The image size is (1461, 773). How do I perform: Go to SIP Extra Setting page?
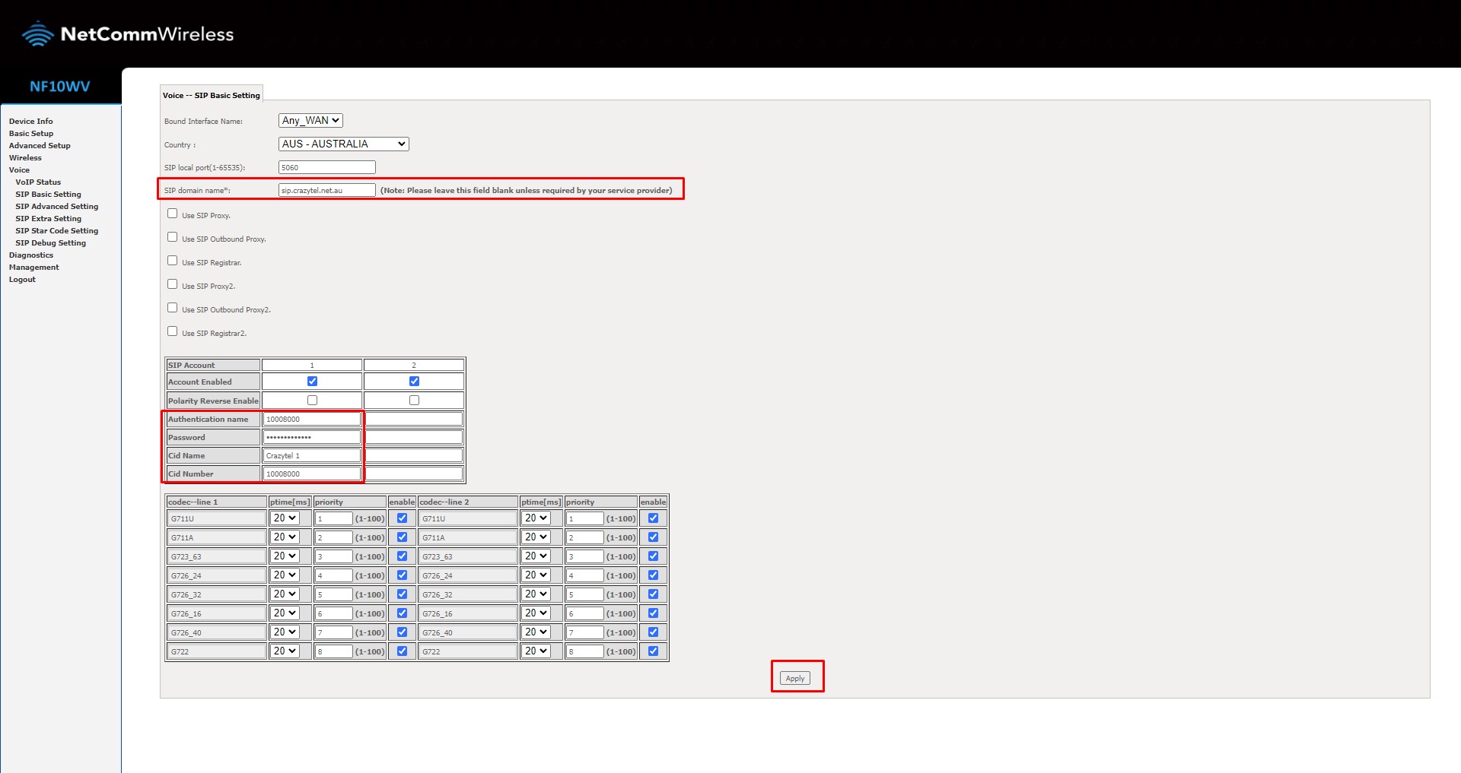point(49,218)
